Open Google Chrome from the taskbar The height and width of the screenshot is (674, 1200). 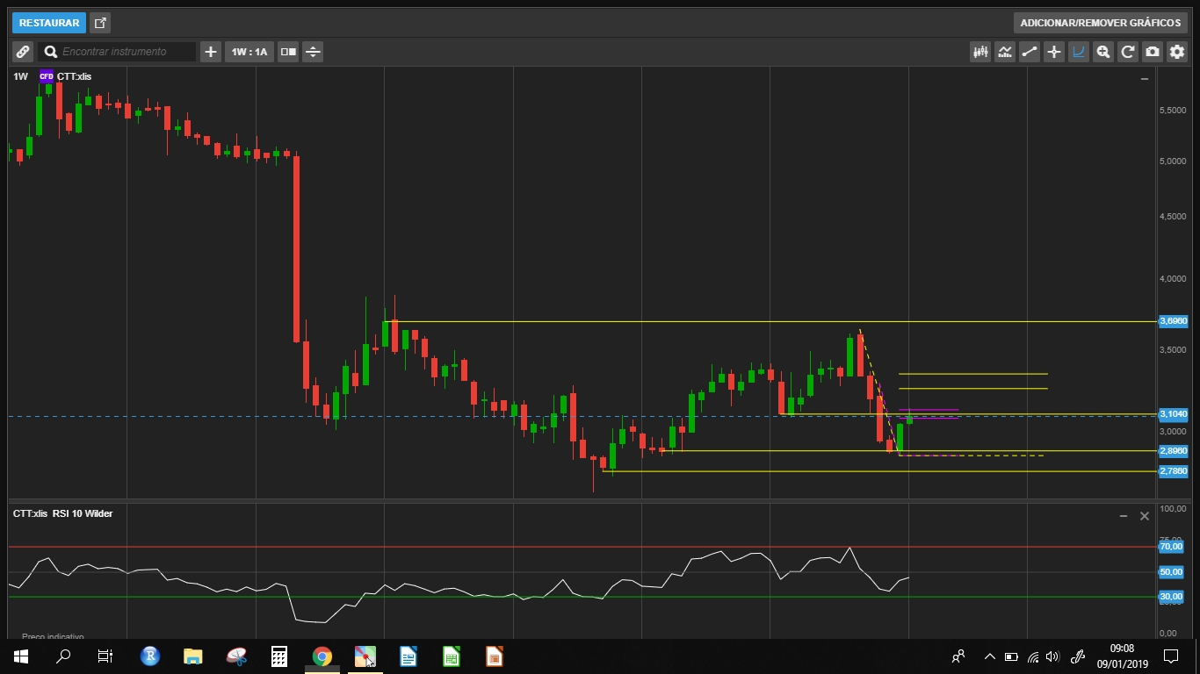322,656
